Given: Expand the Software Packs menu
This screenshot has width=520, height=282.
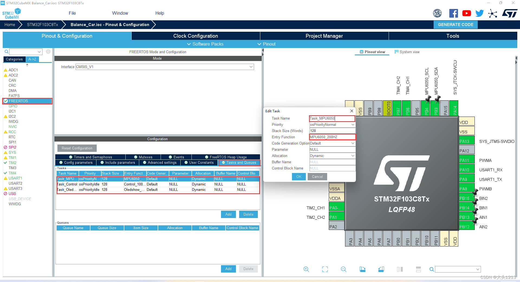Looking at the screenshot, I should 205,44.
